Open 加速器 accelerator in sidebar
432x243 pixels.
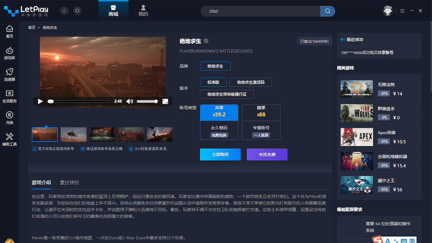(x=9, y=75)
